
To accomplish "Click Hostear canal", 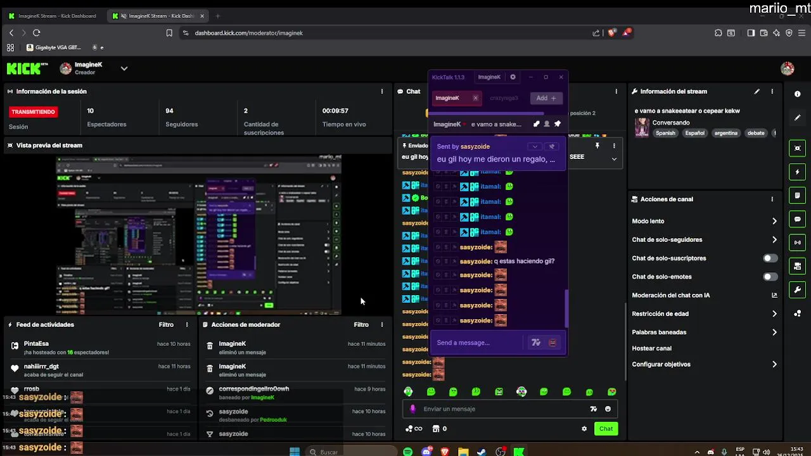I will 651,348.
